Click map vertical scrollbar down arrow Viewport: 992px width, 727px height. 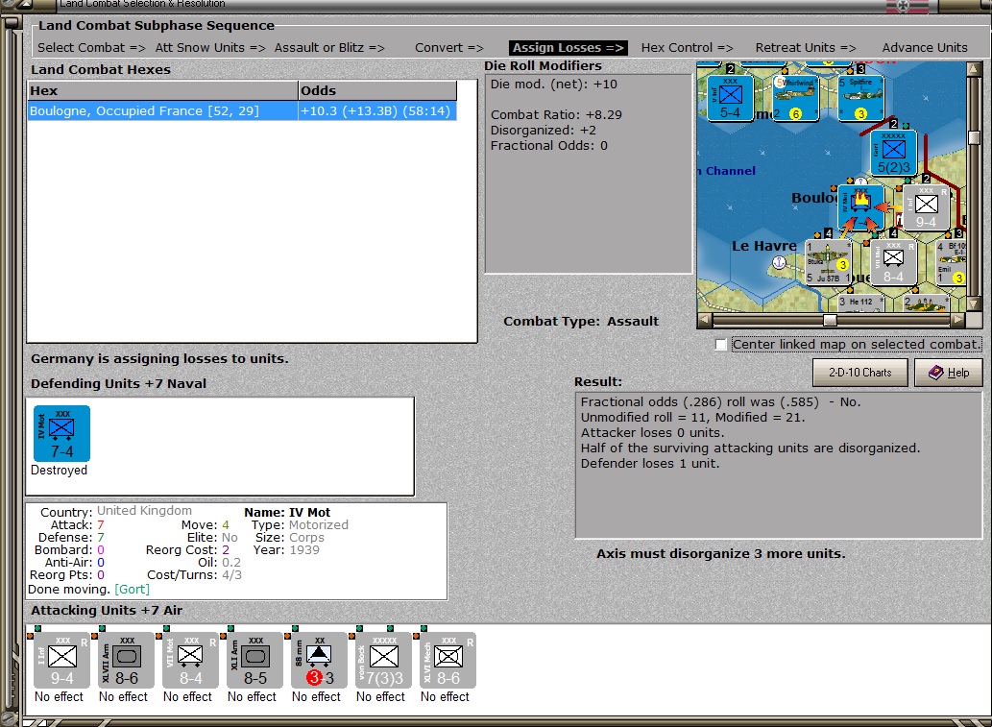[x=975, y=304]
